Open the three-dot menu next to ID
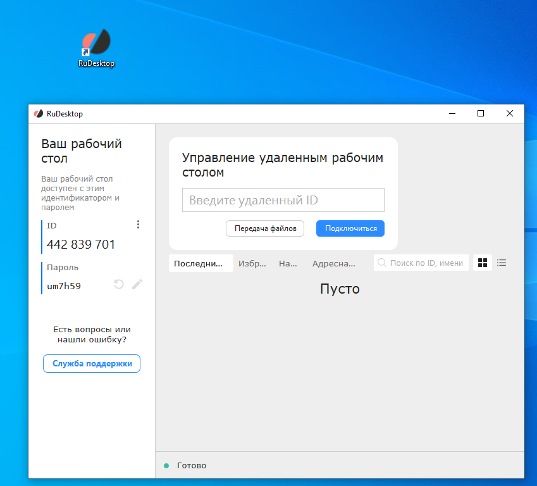This screenshot has height=486, width=537. point(138,225)
